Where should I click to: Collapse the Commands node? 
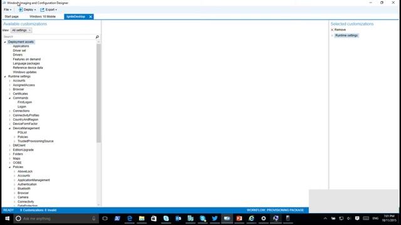[10, 98]
